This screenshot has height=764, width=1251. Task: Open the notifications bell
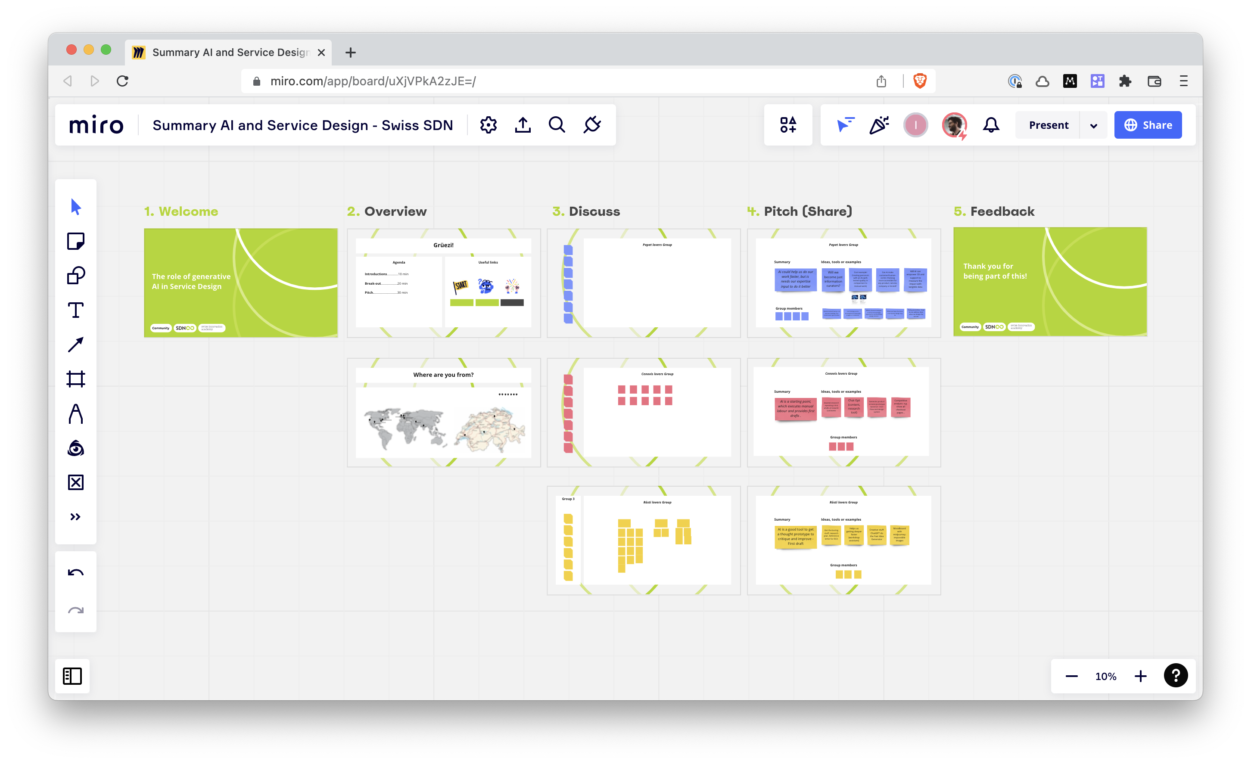coord(990,125)
